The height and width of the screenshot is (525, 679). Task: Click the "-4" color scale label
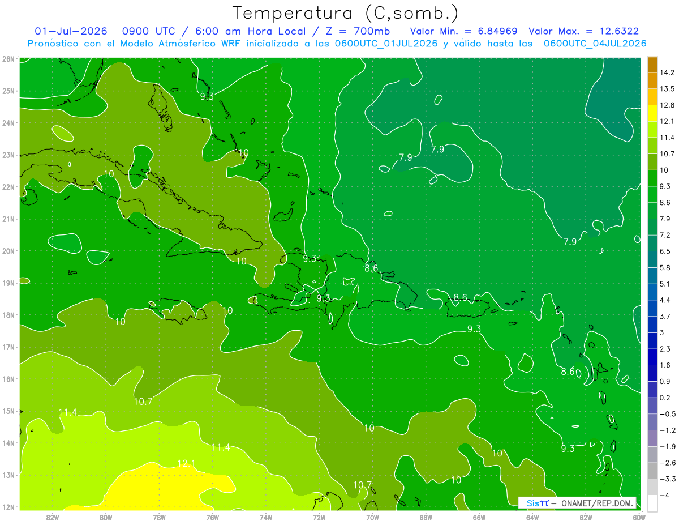[x=665, y=495]
